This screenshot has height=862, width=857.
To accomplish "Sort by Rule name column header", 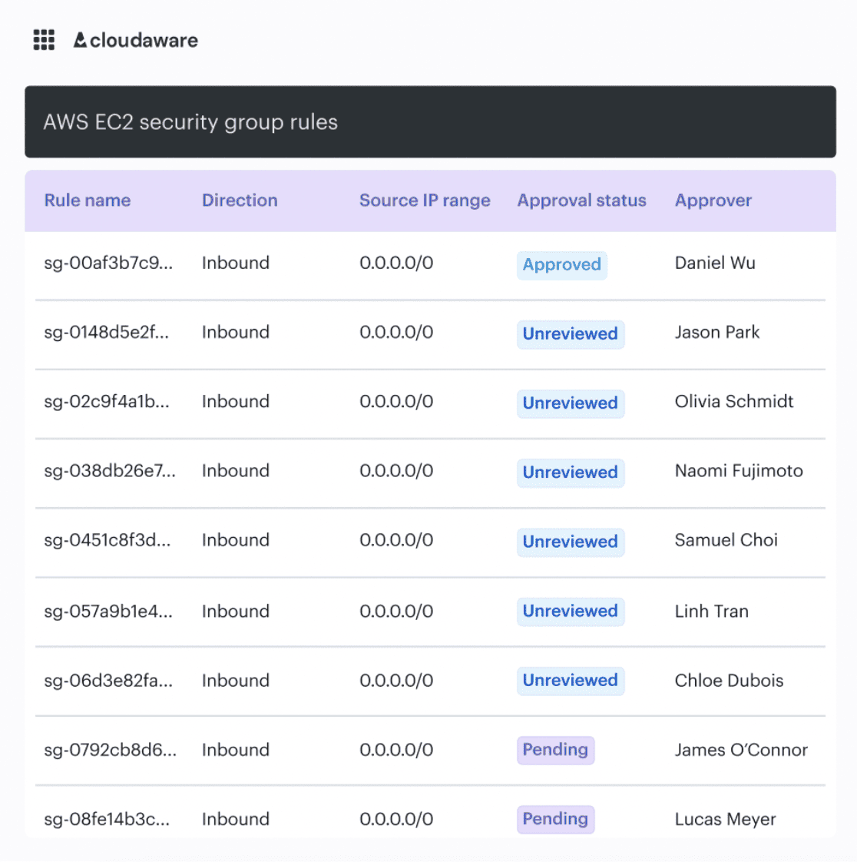I will pos(87,201).
